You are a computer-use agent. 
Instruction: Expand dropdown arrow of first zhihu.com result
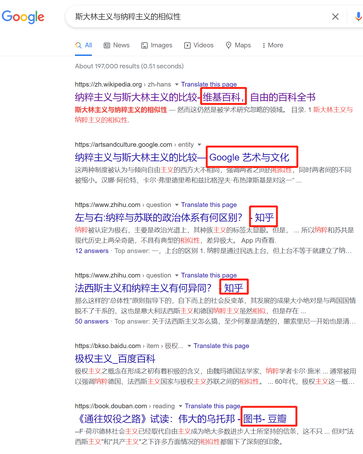click(176, 205)
